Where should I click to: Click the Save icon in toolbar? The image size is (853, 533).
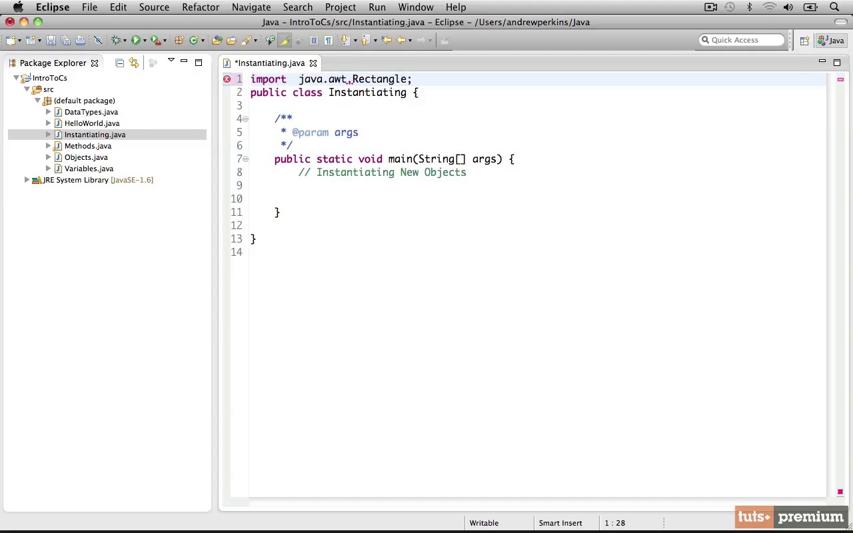pyautogui.click(x=51, y=41)
